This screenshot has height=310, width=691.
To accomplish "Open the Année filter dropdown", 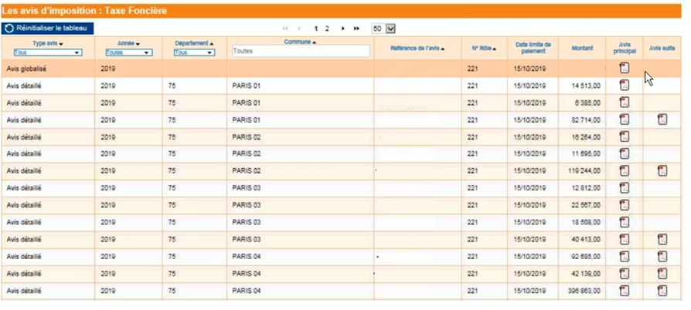I will click(x=128, y=52).
